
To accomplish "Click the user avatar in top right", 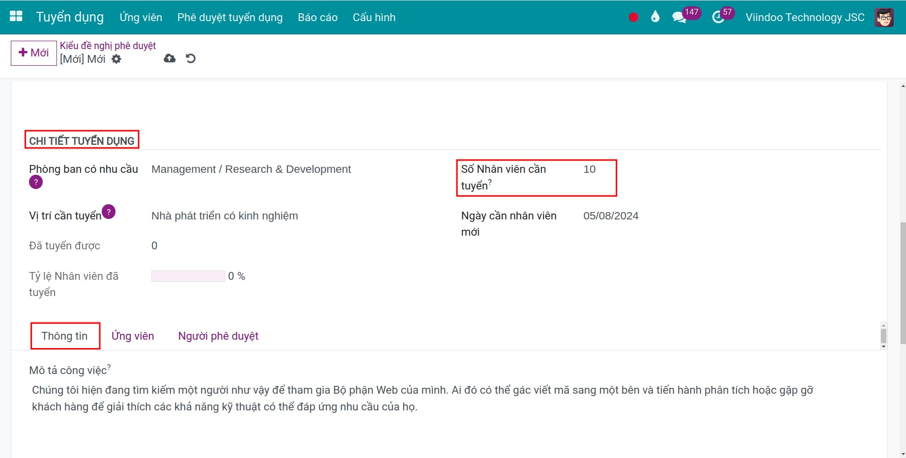I will (884, 18).
